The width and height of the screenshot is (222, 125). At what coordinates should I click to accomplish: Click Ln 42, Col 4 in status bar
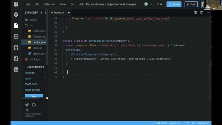click(160, 123)
